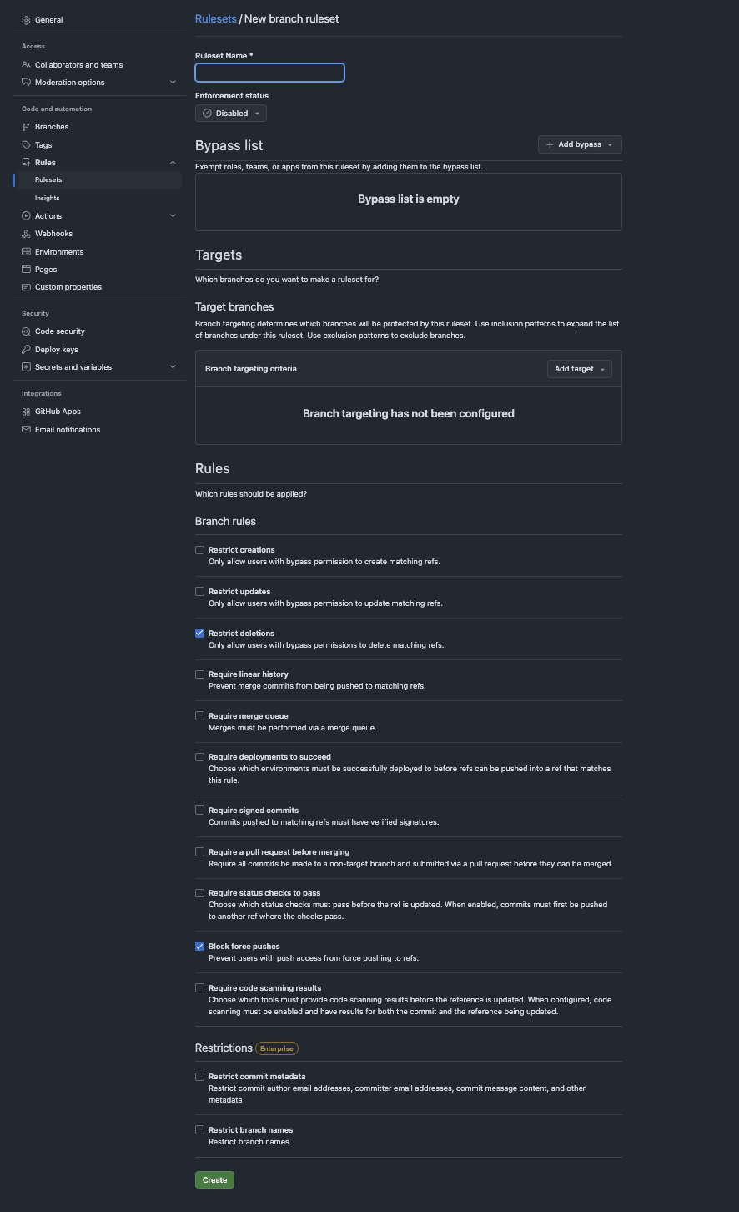This screenshot has height=1212, width=739.
Task: Expand the Add target dropdown
Action: (580, 369)
